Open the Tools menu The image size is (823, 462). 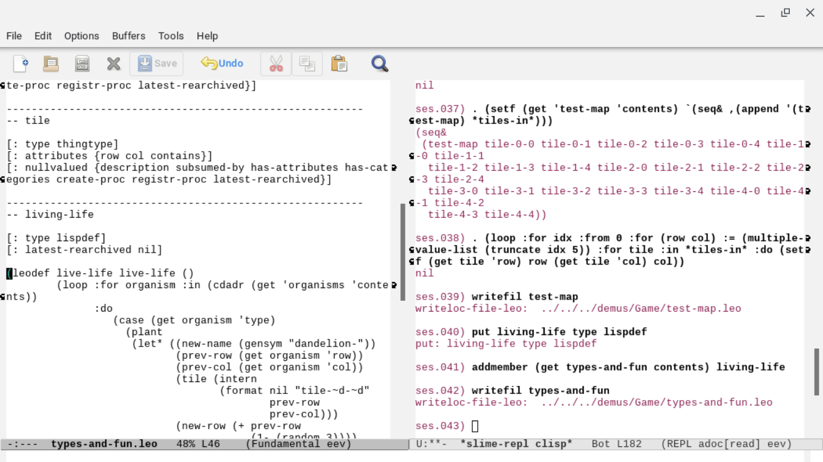point(171,36)
